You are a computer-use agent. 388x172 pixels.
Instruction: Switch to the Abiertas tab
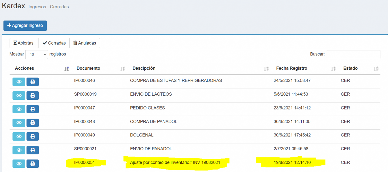(x=23, y=43)
